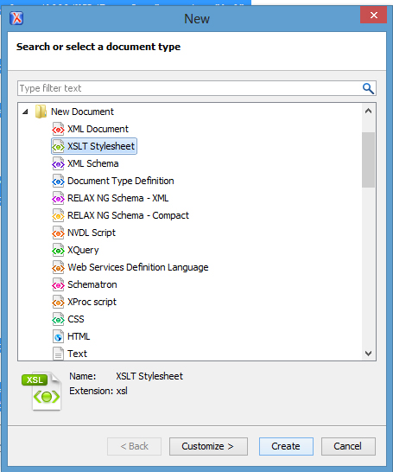Click the XML Document file icon
The image size is (393, 472).
point(58,129)
